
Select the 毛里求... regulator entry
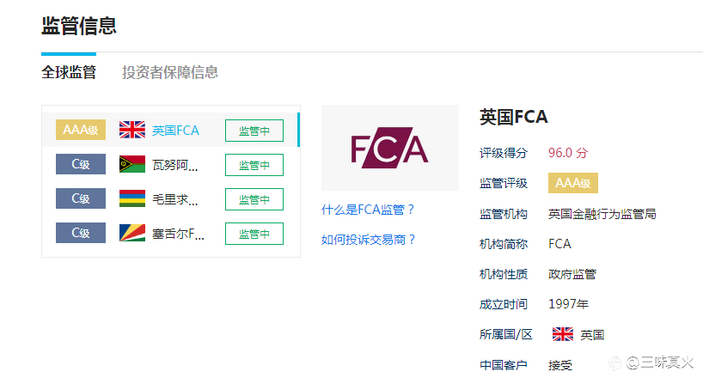point(174,199)
